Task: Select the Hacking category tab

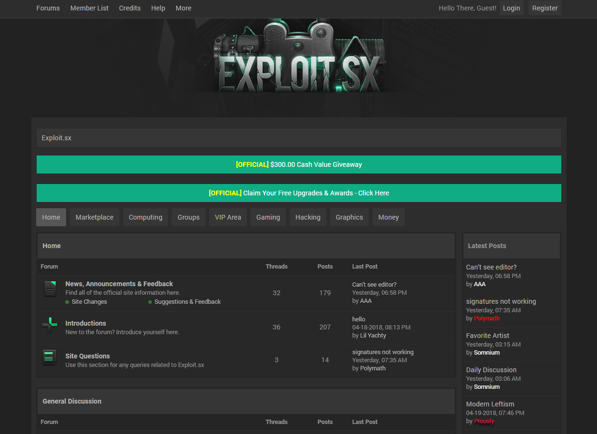Action: pyautogui.click(x=308, y=217)
